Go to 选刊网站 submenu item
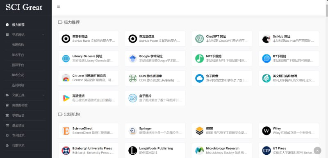 pyautogui.click(x=18, y=85)
